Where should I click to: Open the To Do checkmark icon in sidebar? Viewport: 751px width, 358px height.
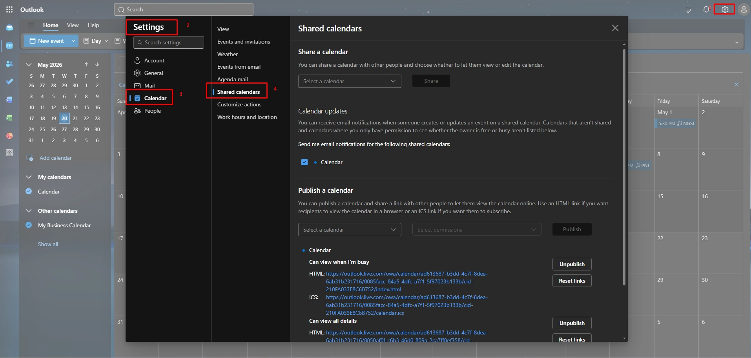(9, 82)
